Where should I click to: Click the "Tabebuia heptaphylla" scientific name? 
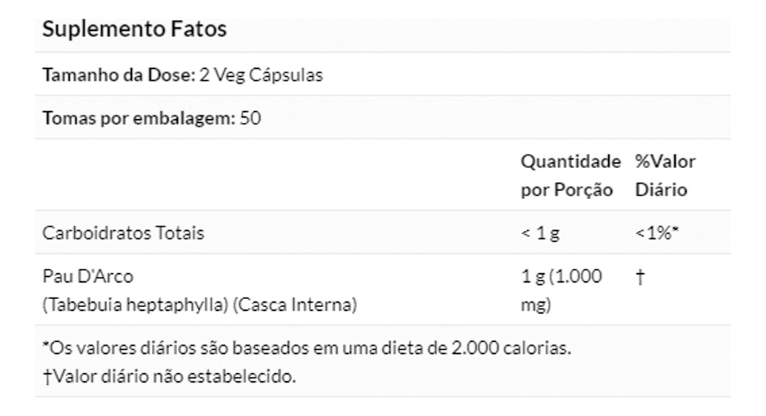(134, 304)
